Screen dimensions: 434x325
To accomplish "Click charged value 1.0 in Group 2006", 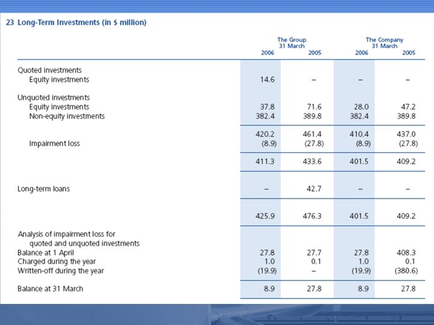I will coord(269,261).
